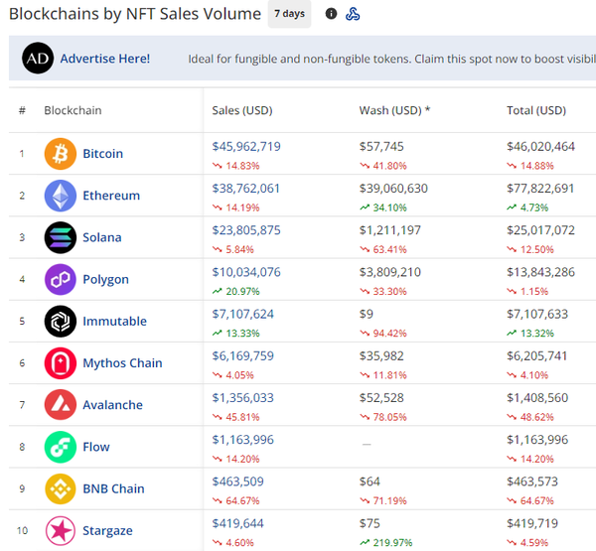The image size is (596, 551).
Task: Sort by the Blockchain column header
Action: [x=73, y=110]
